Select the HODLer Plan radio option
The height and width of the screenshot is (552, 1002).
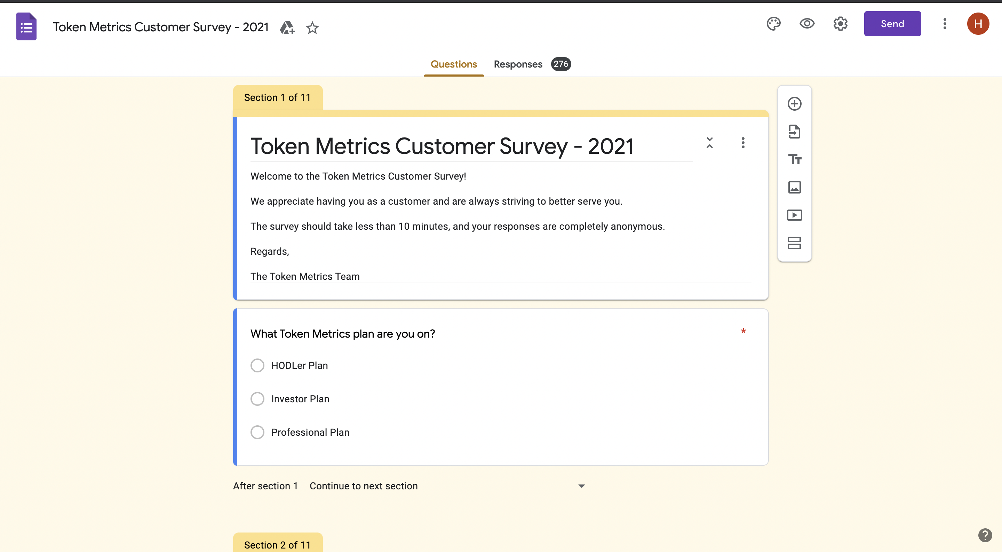(x=257, y=365)
